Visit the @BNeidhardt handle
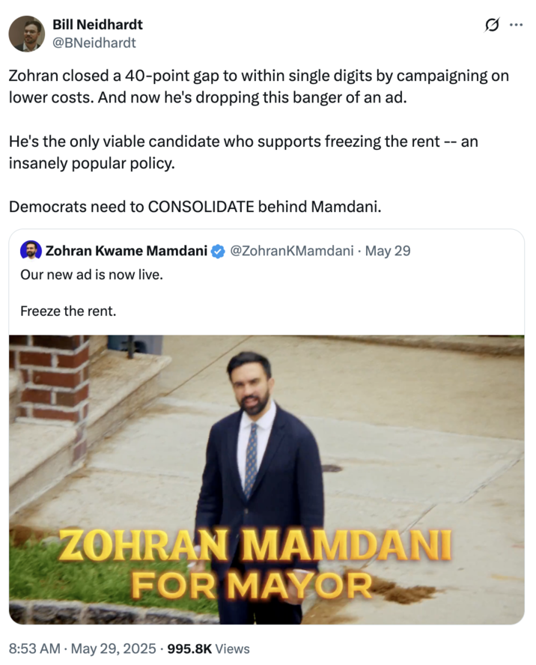 [x=93, y=43]
